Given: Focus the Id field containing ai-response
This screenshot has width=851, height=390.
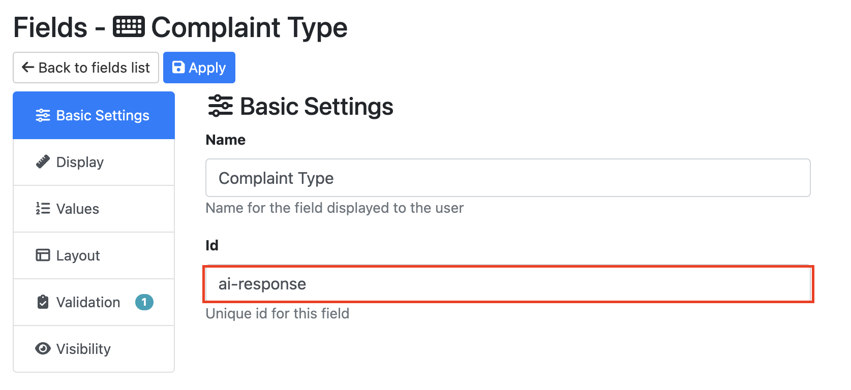Looking at the screenshot, I should (507, 284).
